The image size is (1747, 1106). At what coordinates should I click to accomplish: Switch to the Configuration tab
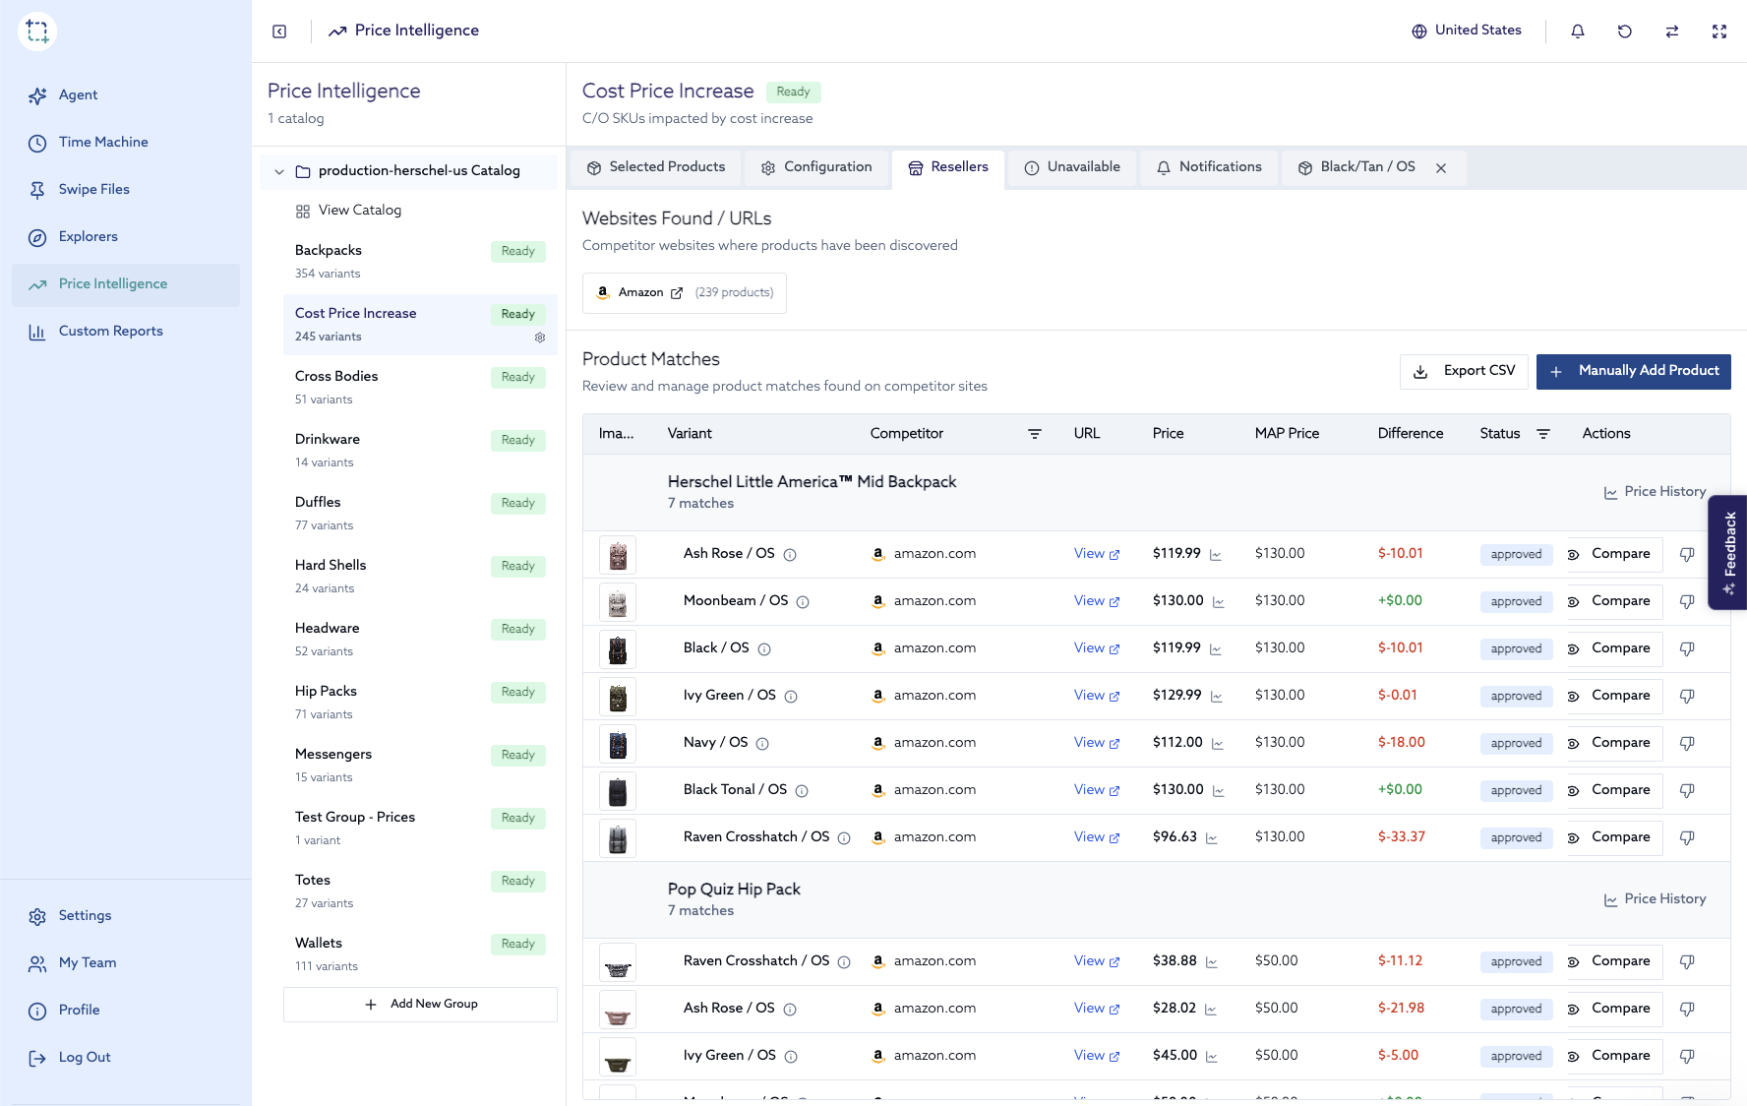pyautogui.click(x=816, y=167)
